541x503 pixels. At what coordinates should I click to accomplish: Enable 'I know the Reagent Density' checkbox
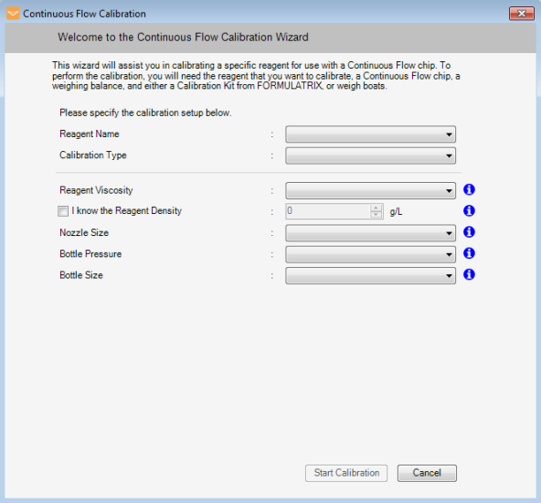[63, 211]
